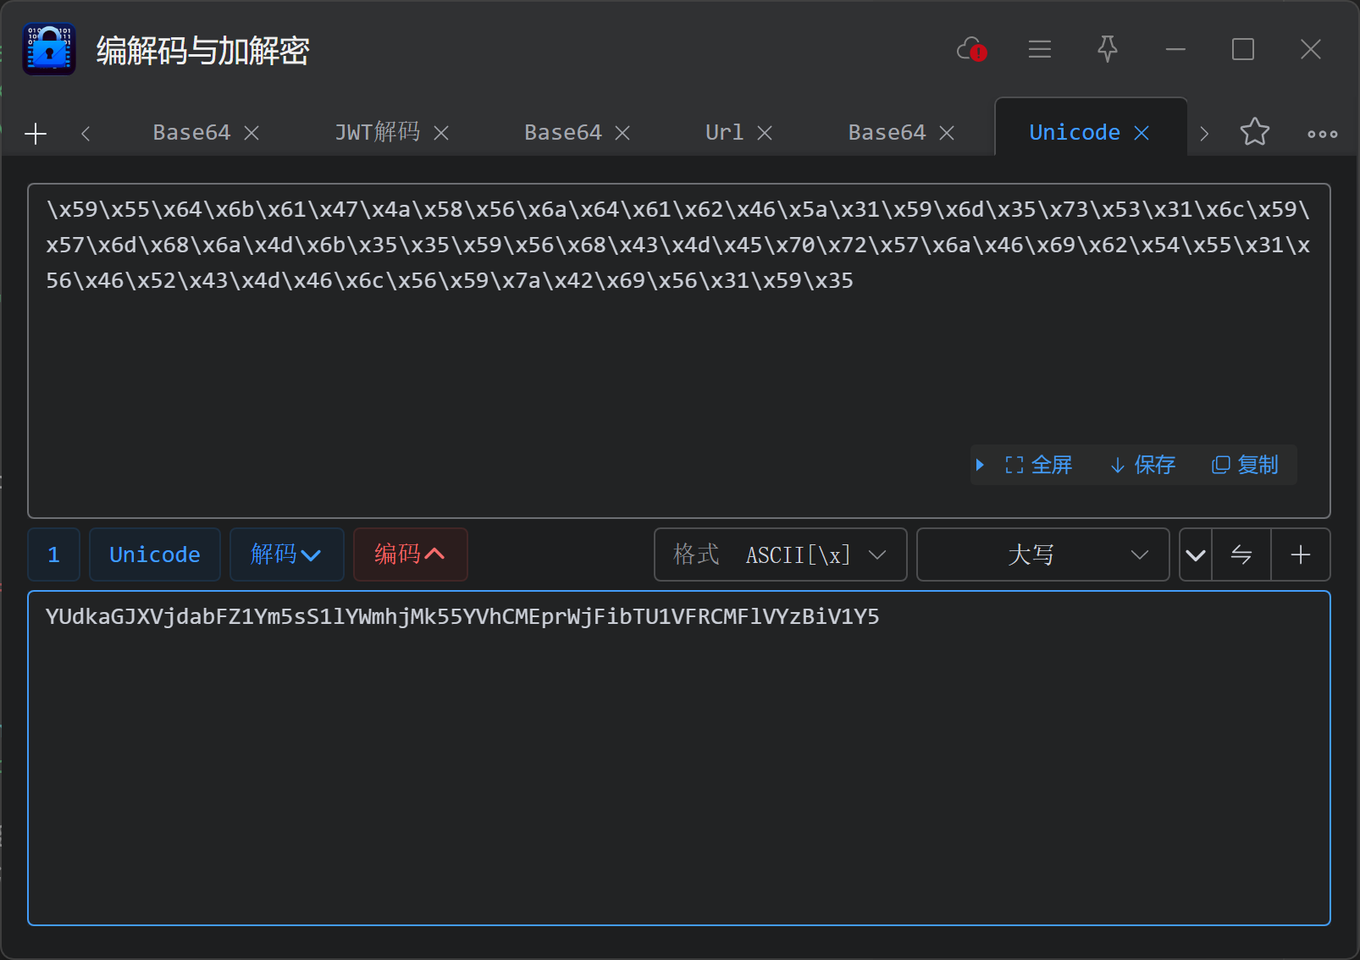Viewport: 1360px width, 960px height.
Task: Pin the window on top
Action: click(x=1107, y=50)
